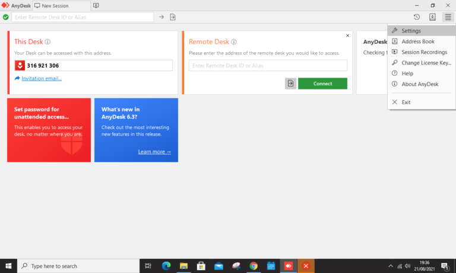Switch to the New Session tab

tap(61, 6)
